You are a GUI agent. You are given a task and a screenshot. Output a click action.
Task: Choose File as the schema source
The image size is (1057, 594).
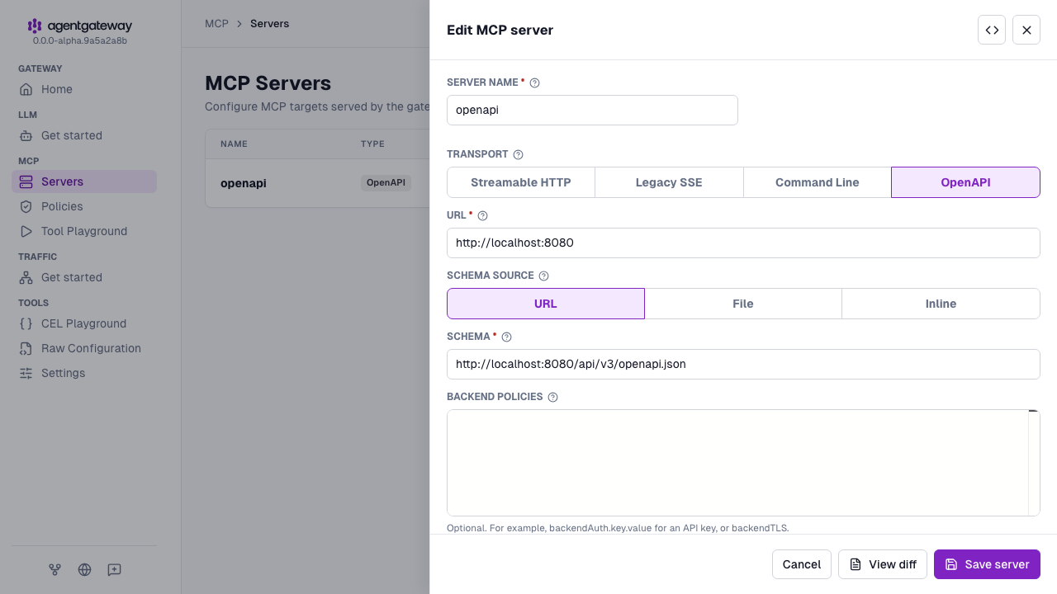pyautogui.click(x=743, y=304)
